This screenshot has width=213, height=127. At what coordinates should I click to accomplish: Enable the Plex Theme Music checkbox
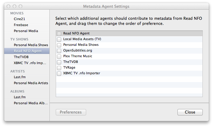pos(59,56)
